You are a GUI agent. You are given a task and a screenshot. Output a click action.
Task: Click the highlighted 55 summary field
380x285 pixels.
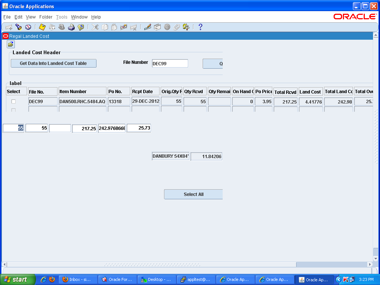point(13,128)
